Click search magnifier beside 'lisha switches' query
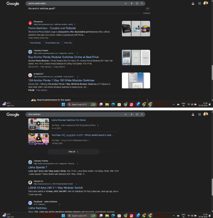The width and height of the screenshot is (213, 218). click(x=142, y=114)
